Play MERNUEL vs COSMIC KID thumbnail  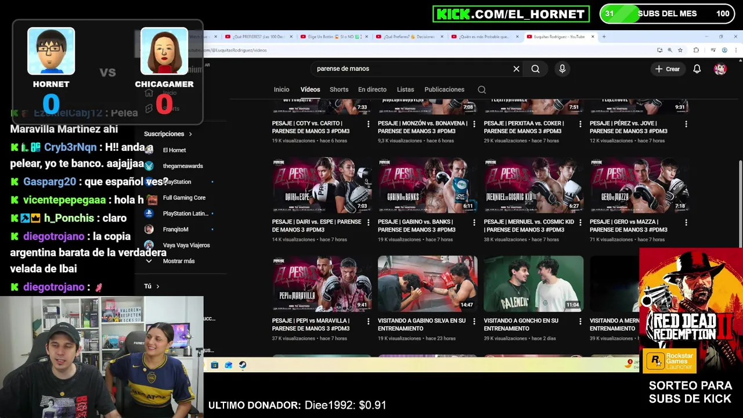pyautogui.click(x=533, y=185)
